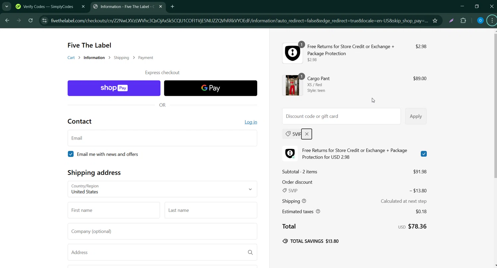Click the XS / Red variant text

(x=314, y=85)
